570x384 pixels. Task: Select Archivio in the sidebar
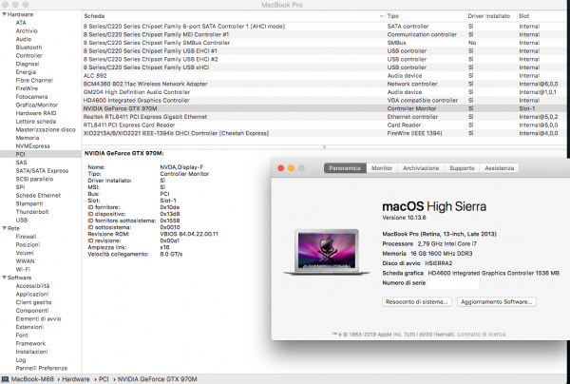point(27,31)
